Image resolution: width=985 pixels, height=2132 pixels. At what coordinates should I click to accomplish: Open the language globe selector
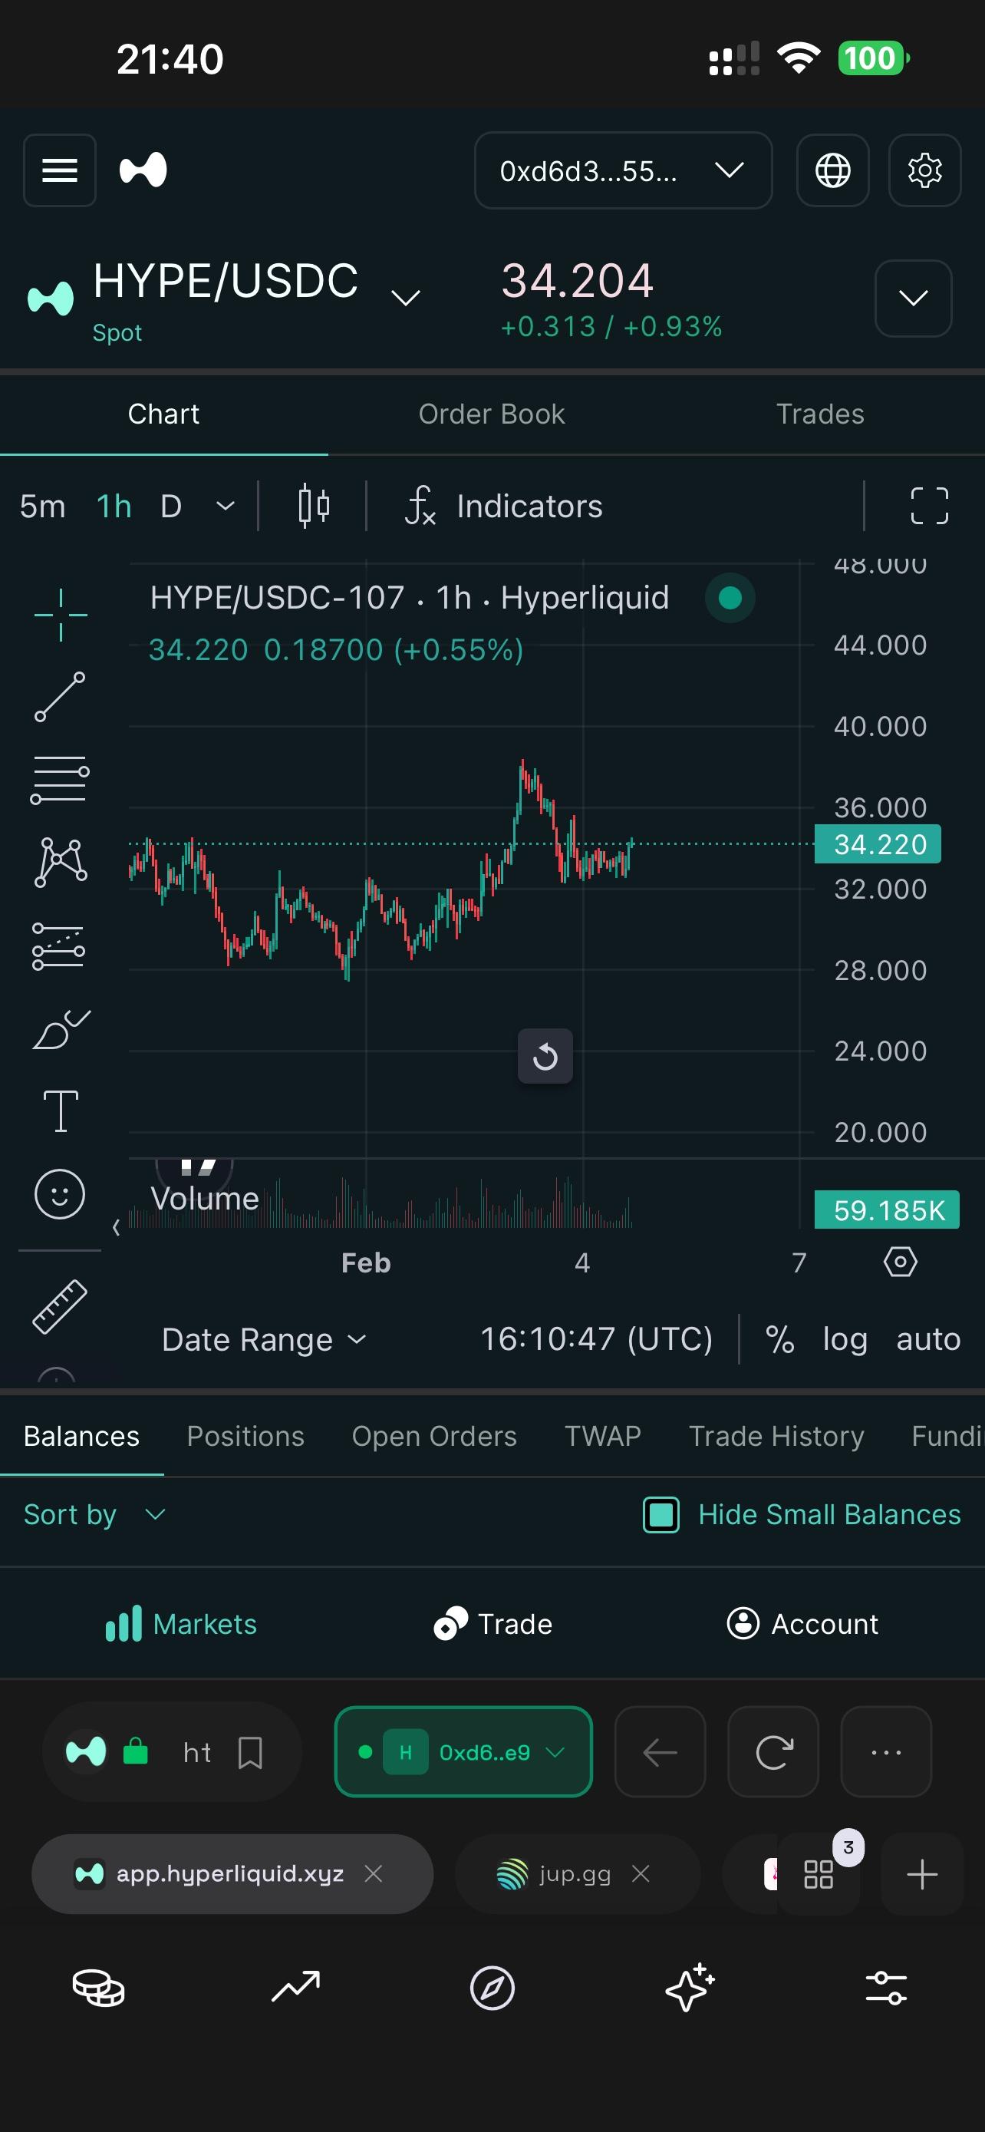[x=832, y=170]
